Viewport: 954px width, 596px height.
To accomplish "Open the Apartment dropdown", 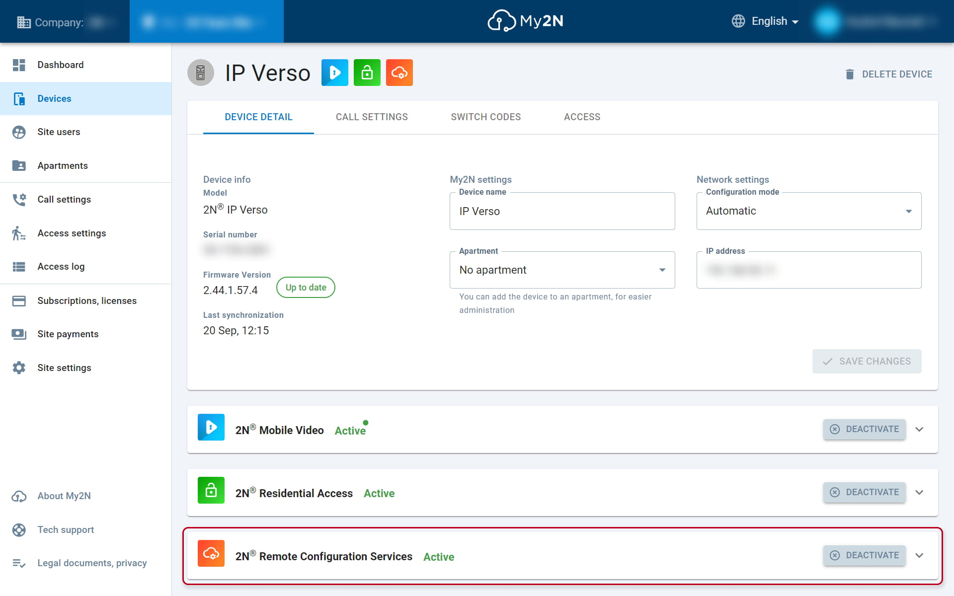I will click(x=562, y=270).
